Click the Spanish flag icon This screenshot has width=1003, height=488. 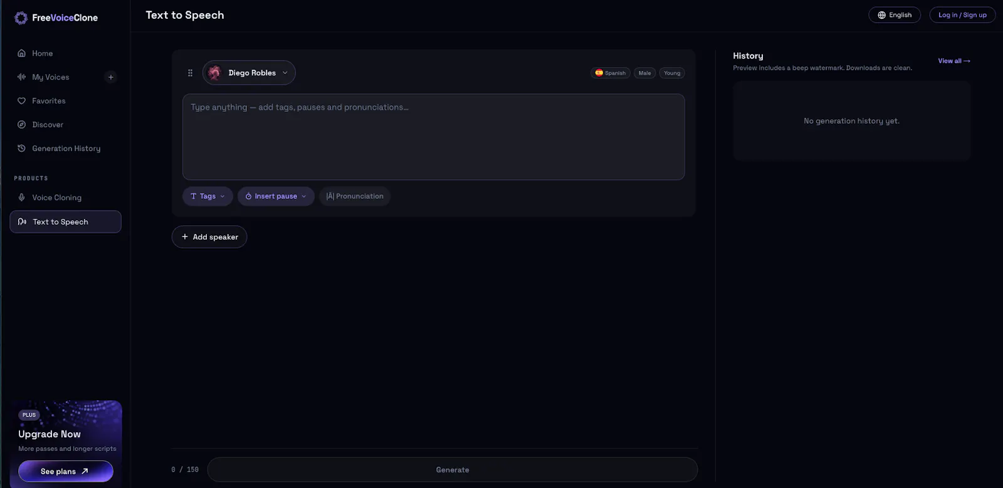tap(599, 73)
